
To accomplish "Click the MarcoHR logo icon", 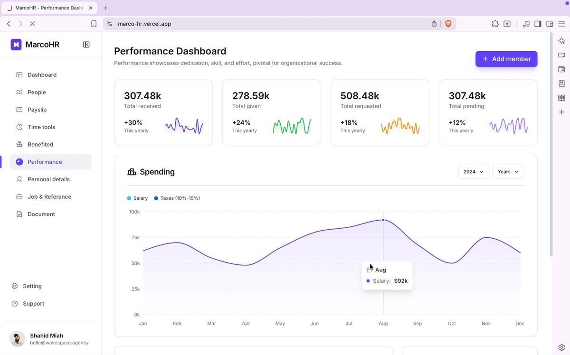I will pyautogui.click(x=16, y=45).
